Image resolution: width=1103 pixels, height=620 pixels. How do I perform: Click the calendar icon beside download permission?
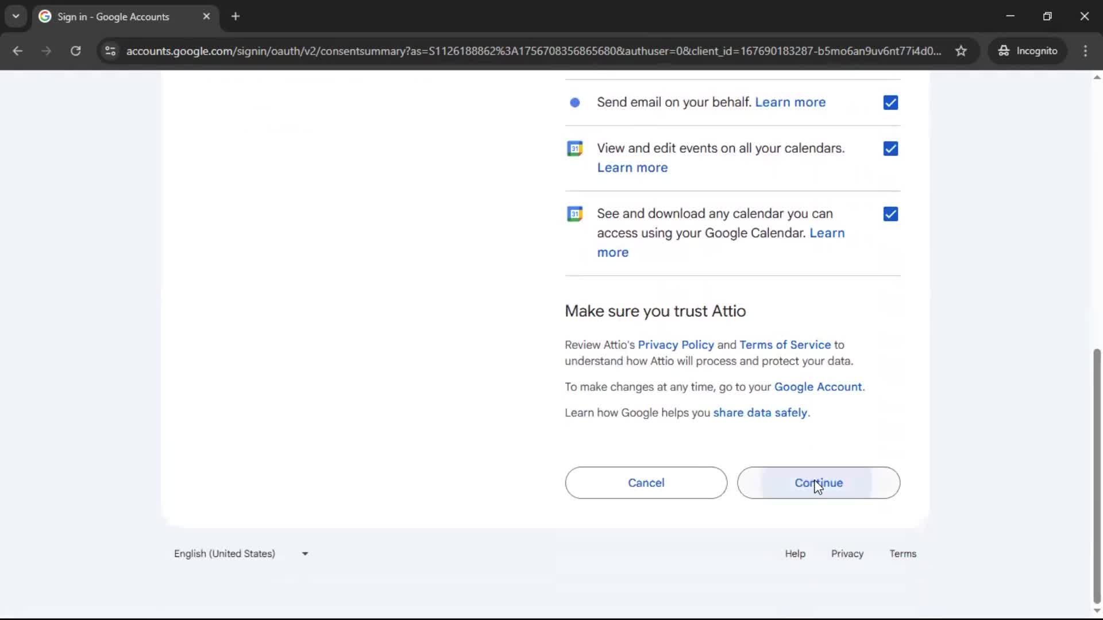point(575,214)
